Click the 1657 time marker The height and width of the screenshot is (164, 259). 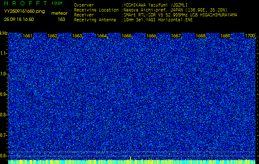[176, 36]
